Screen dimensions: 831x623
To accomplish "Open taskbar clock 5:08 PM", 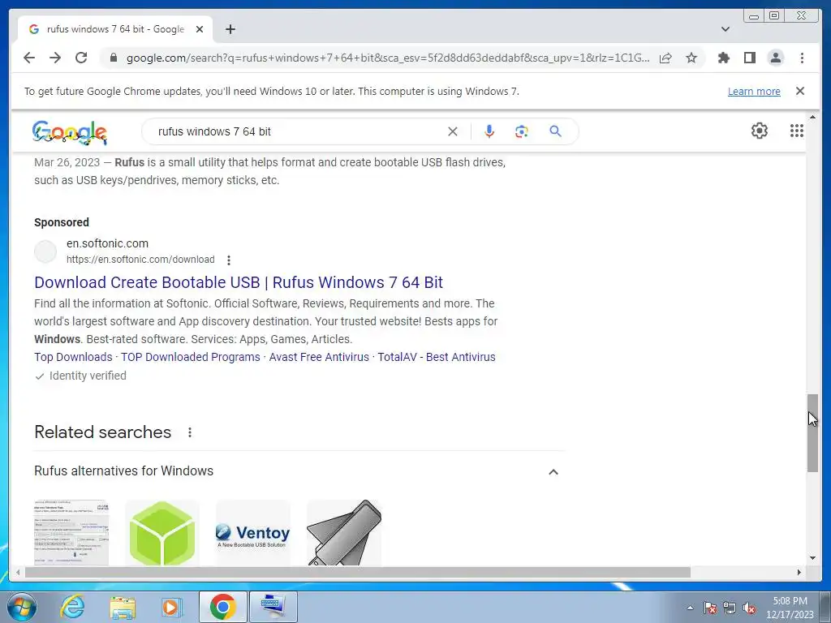I will click(x=790, y=608).
